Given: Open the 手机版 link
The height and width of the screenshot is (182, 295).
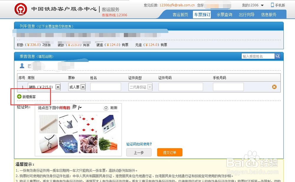Looking at the screenshot, I should pos(280,5).
